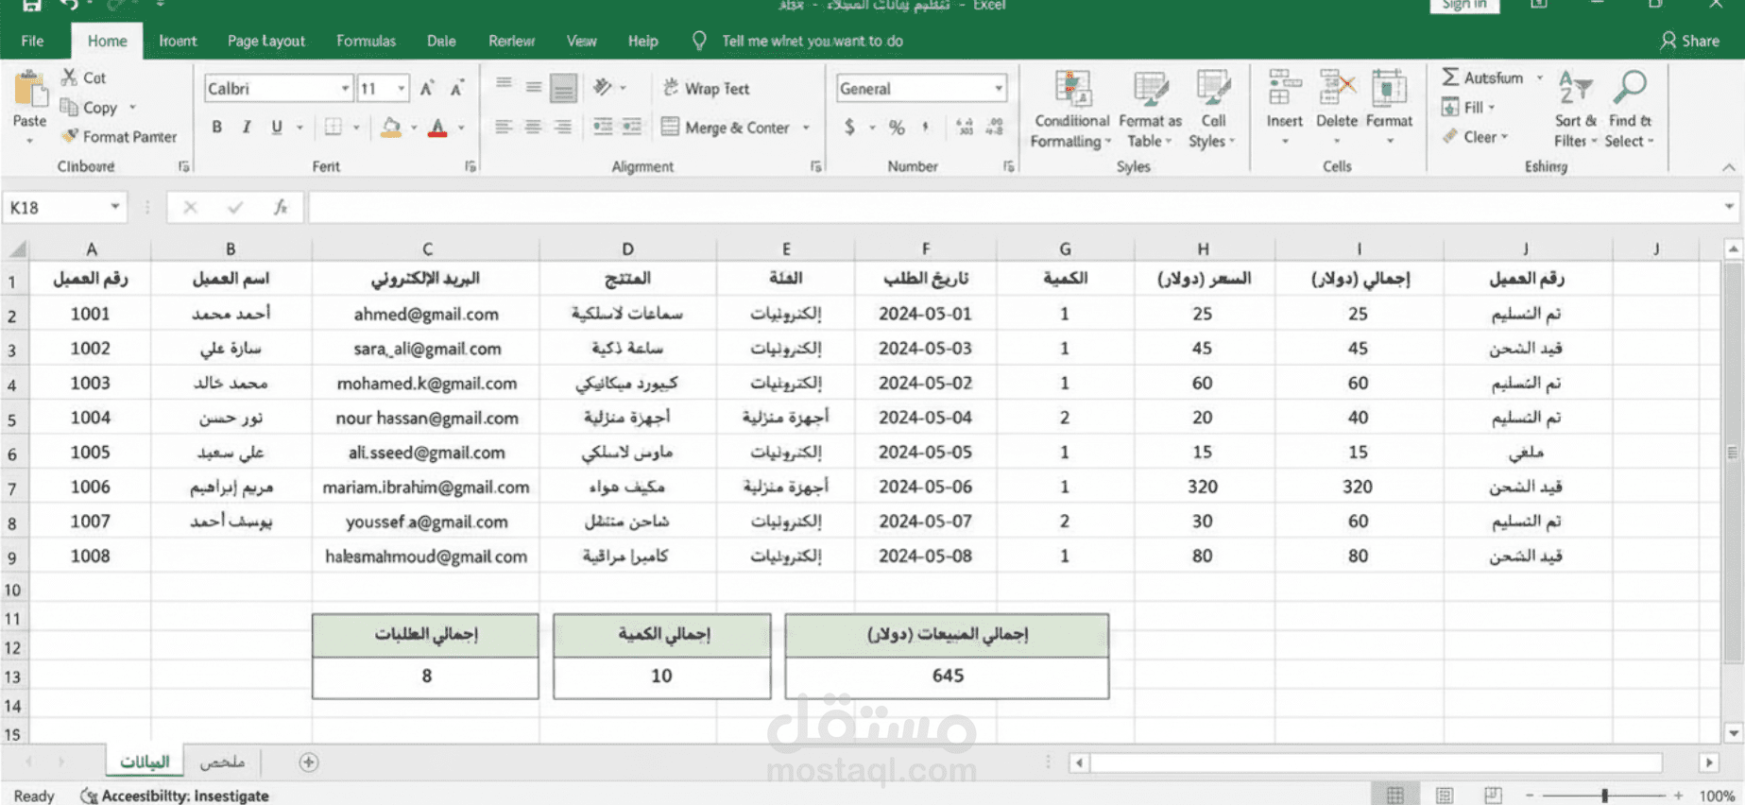The height and width of the screenshot is (805, 1745).
Task: Click the Copy icon
Action: (x=69, y=107)
